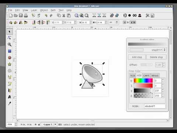The image size is (177, 133).
Task: Choose the Bezier pen tool
Action: pos(10,84)
